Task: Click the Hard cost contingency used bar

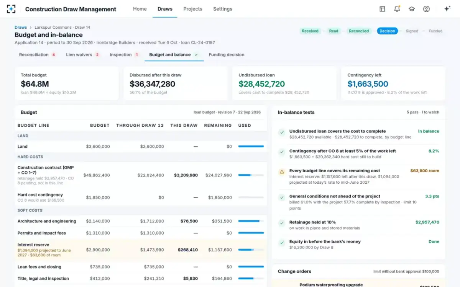Action: click(251, 197)
